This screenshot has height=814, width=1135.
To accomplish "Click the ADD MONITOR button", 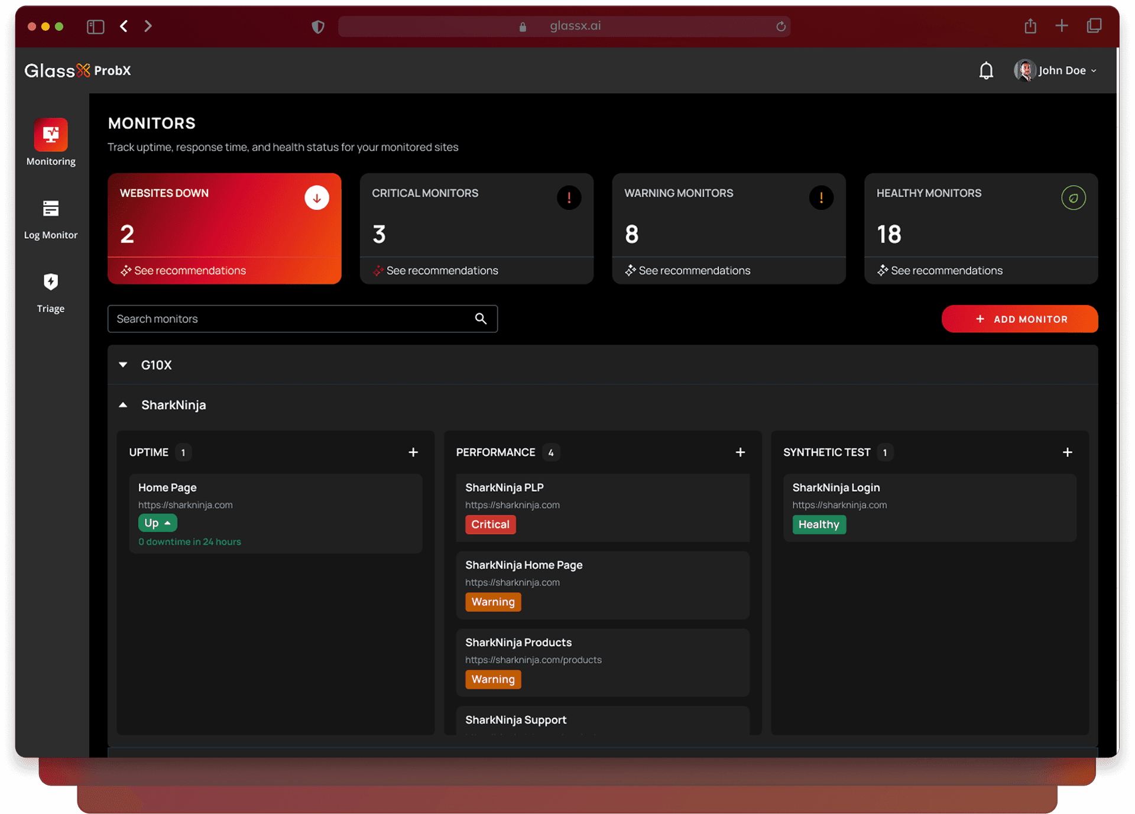I will pyautogui.click(x=1020, y=319).
